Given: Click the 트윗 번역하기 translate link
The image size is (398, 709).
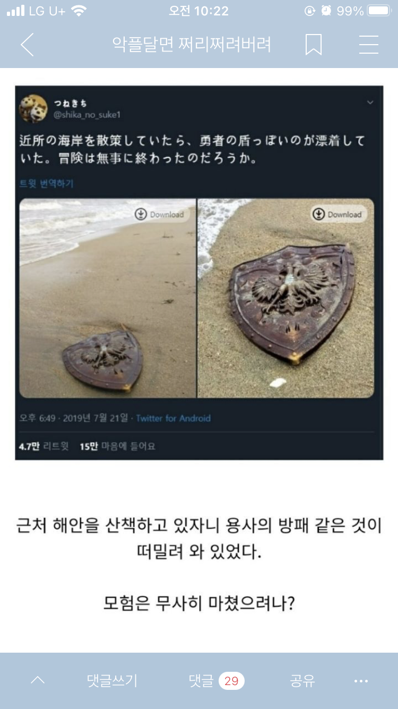Looking at the screenshot, I should (x=47, y=183).
